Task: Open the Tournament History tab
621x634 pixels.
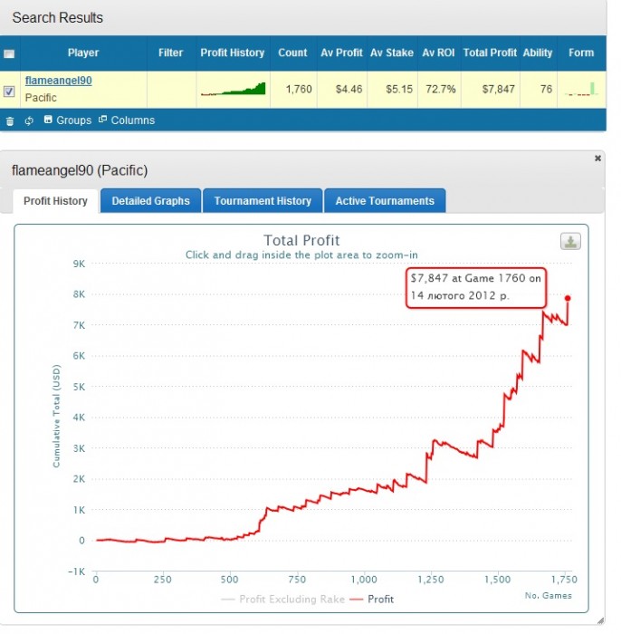Action: click(x=263, y=201)
